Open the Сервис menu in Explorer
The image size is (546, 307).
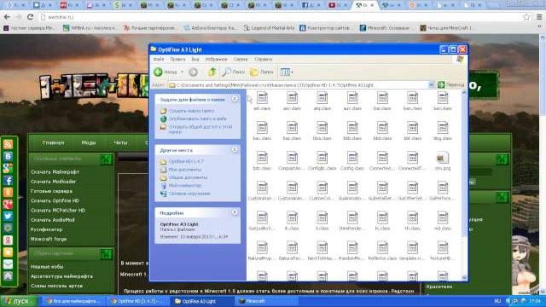click(241, 59)
